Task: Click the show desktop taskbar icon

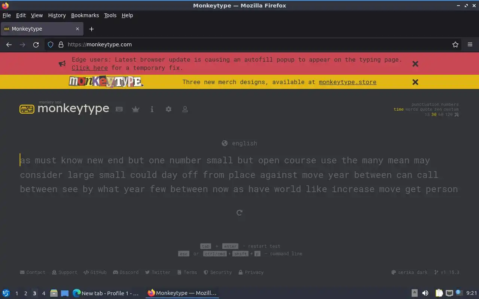Action: click(65, 293)
